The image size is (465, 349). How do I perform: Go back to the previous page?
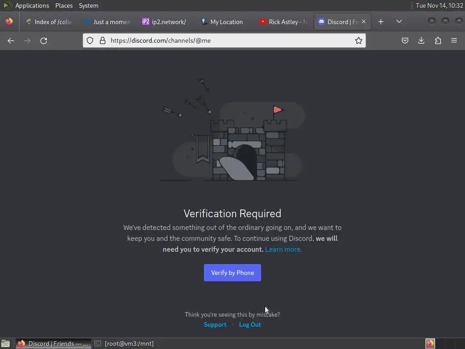tap(11, 40)
